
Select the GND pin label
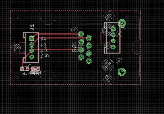[45, 56]
